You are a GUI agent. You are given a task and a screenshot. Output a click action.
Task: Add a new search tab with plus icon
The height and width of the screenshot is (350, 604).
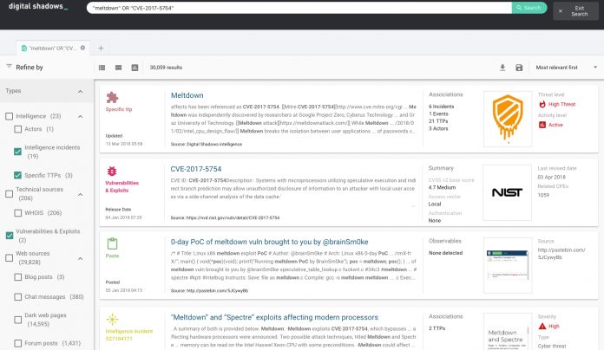point(101,48)
